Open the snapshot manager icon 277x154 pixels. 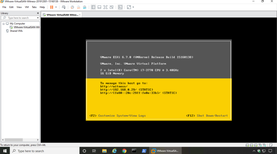(85, 7)
